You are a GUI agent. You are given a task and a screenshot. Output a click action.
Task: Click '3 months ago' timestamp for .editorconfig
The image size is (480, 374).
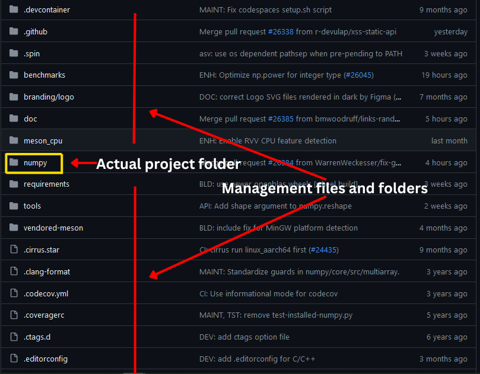pyautogui.click(x=443, y=359)
